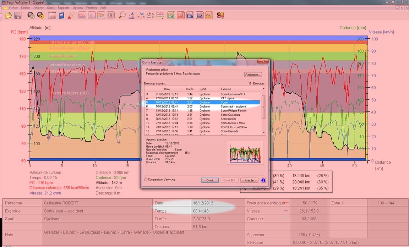The image size is (409, 247).
Task: Click the Annuler button
Action: click(249, 180)
